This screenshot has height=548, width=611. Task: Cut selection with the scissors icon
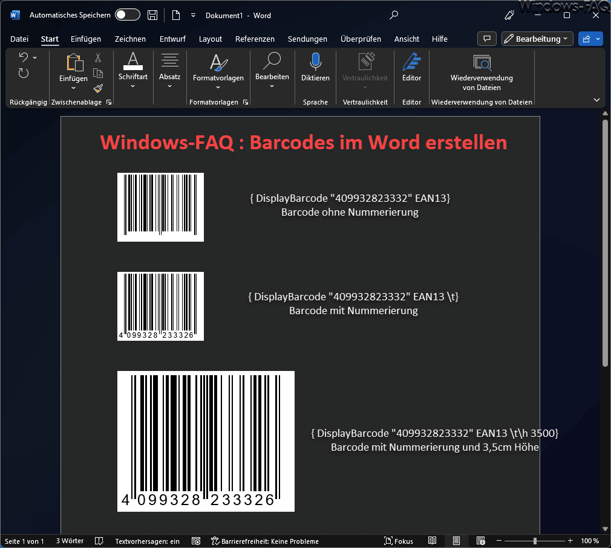pyautogui.click(x=98, y=58)
